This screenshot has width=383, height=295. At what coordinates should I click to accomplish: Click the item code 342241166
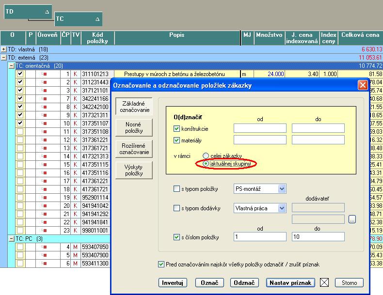95,99
